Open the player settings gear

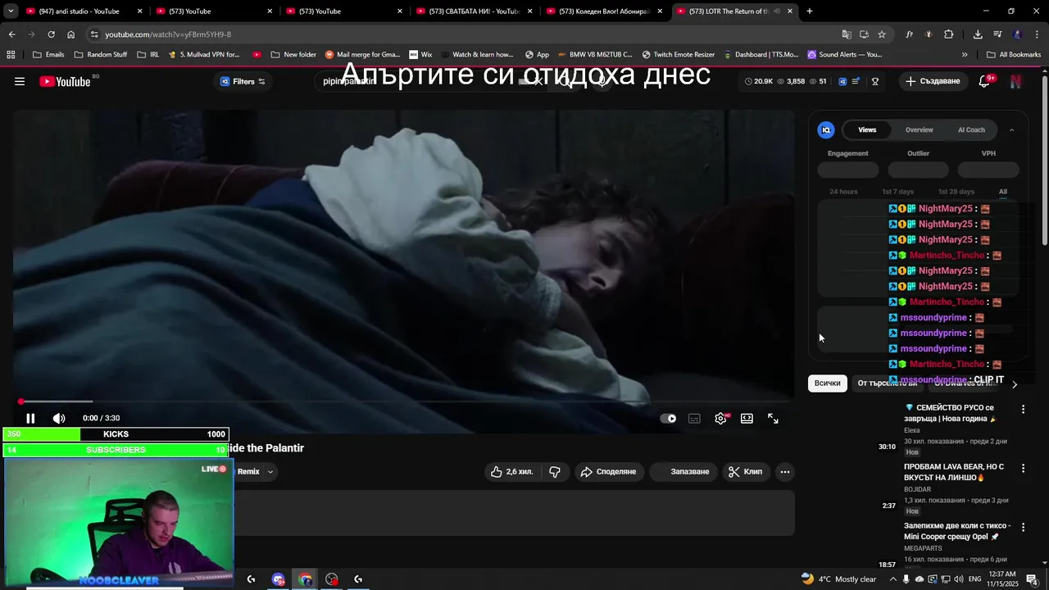[x=720, y=418]
